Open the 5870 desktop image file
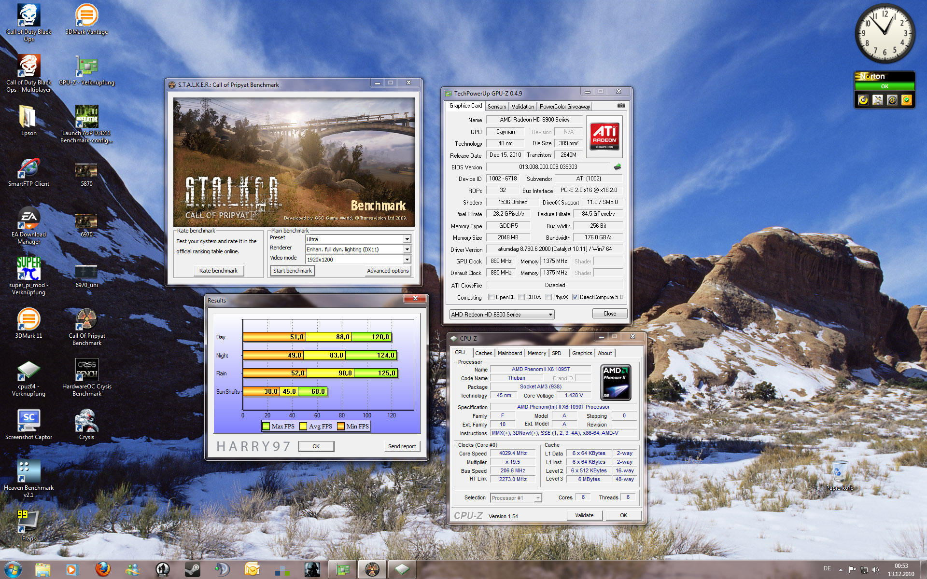This screenshot has width=927, height=579. pyautogui.click(x=86, y=174)
